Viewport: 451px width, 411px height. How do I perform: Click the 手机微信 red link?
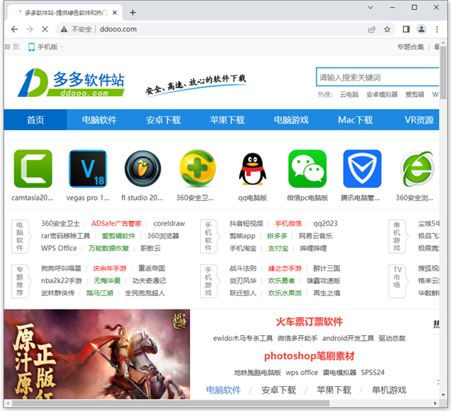click(288, 223)
